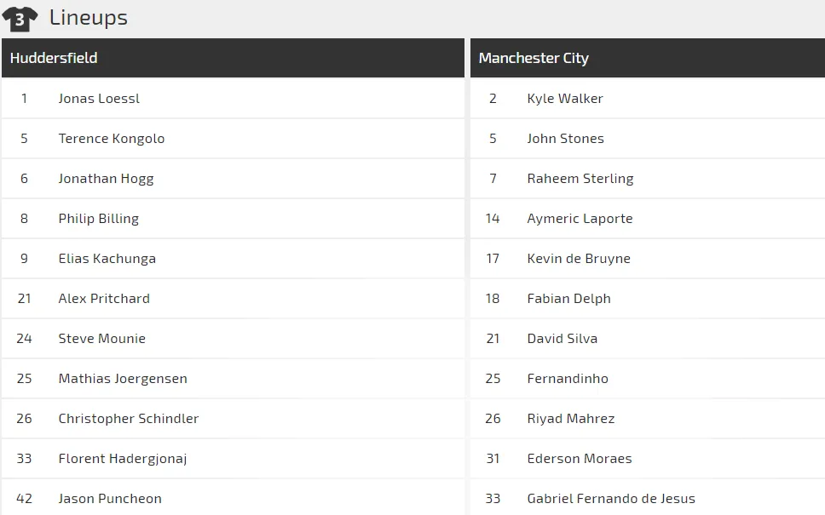This screenshot has height=515, width=825.
Task: Open Elias Kachunga player row
Action: [233, 259]
